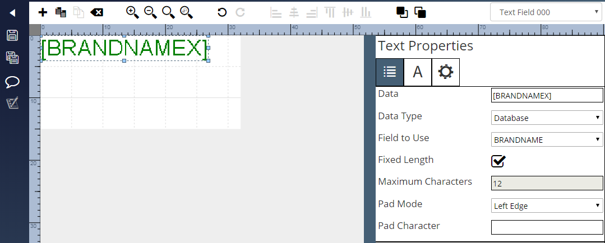Click the Align Top icon
605x243 pixels.
point(330,12)
